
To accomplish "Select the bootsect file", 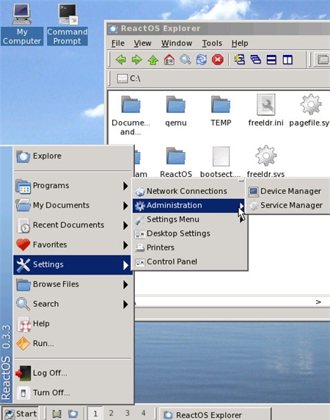I will click(221, 162).
